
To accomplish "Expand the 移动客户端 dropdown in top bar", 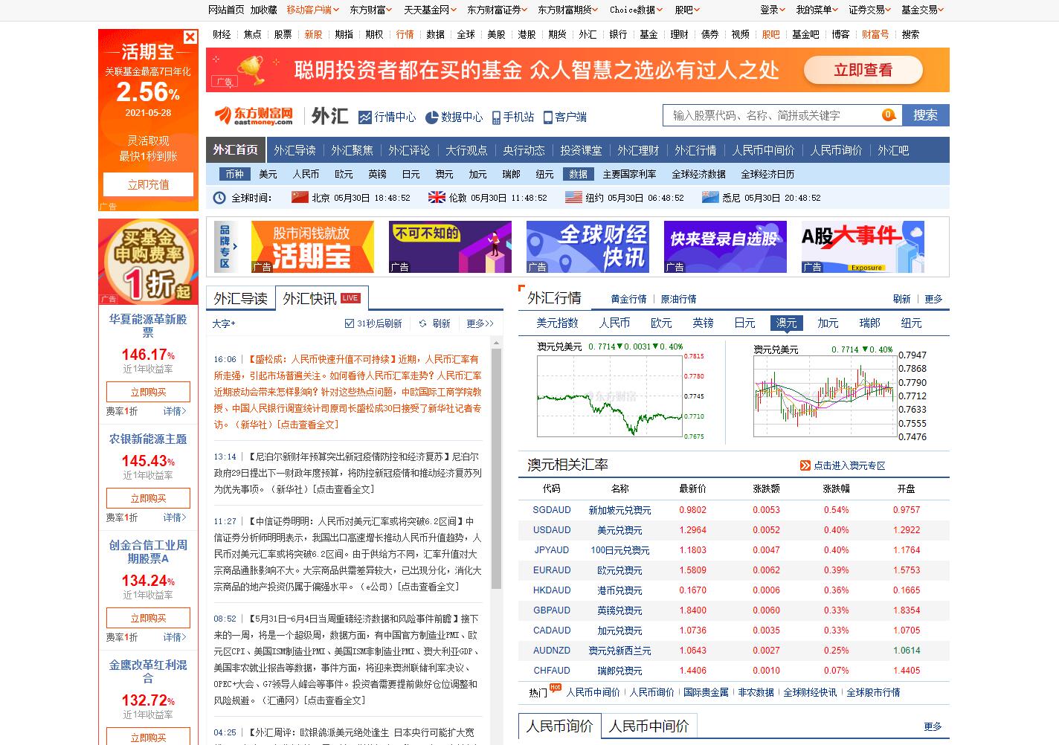I will [x=312, y=10].
